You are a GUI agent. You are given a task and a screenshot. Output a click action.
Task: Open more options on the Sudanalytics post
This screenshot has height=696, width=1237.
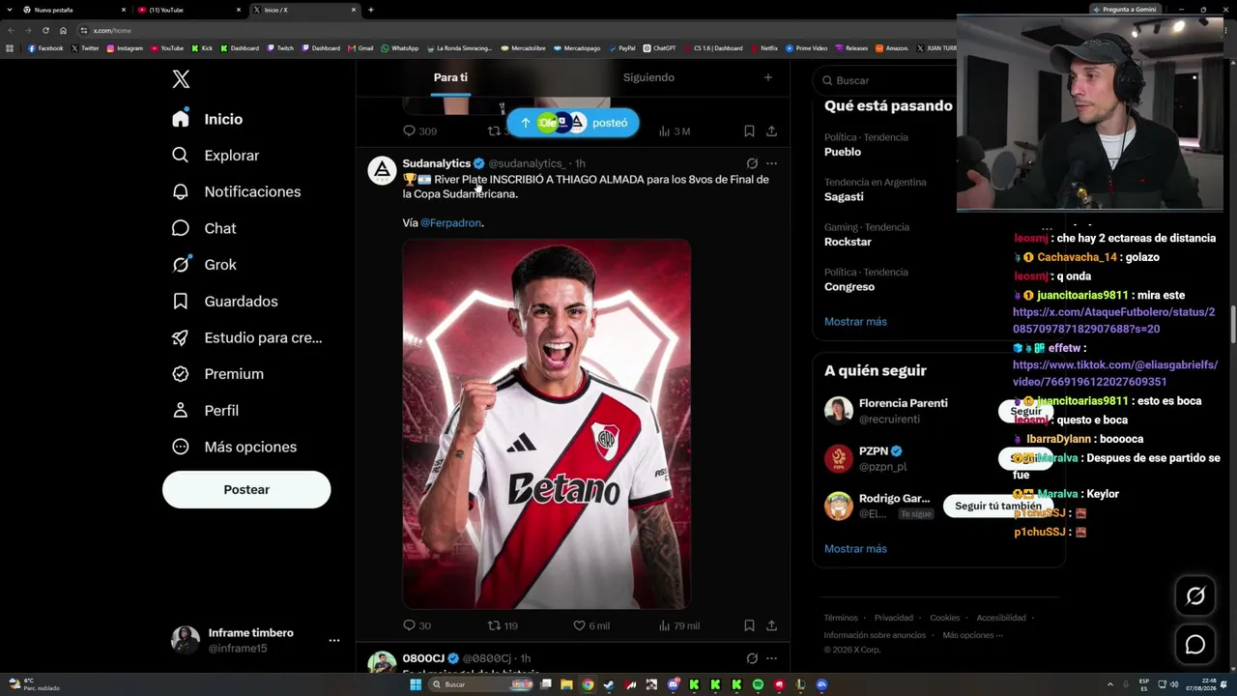click(x=771, y=163)
